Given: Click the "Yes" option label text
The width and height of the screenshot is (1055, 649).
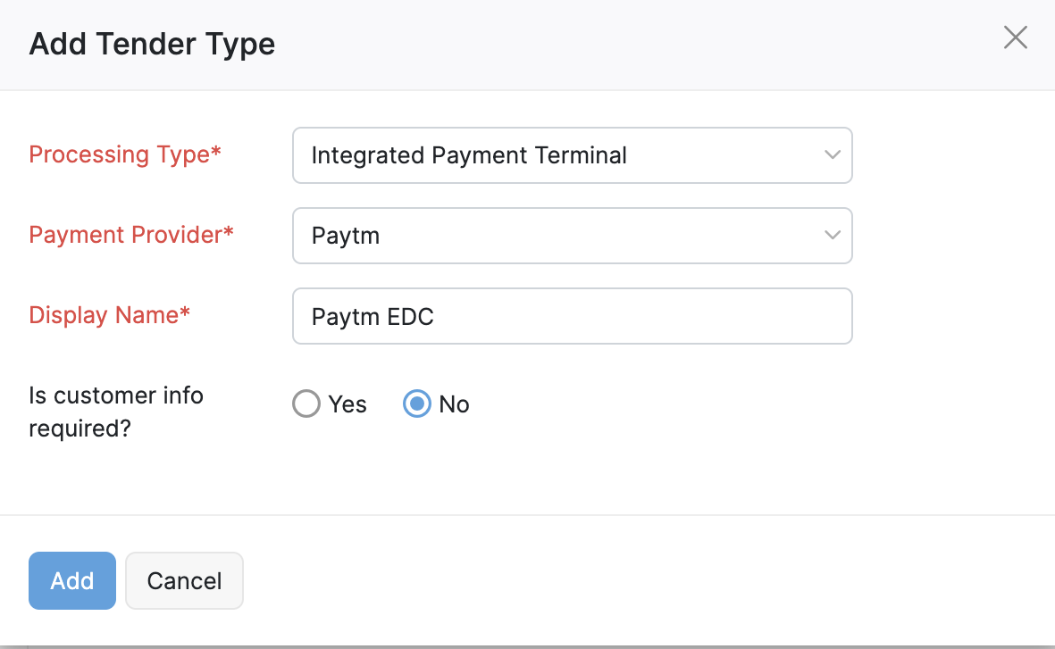Looking at the screenshot, I should [x=347, y=404].
